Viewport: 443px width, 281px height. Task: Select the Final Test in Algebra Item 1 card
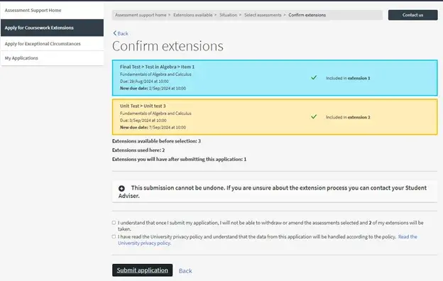(x=275, y=77)
